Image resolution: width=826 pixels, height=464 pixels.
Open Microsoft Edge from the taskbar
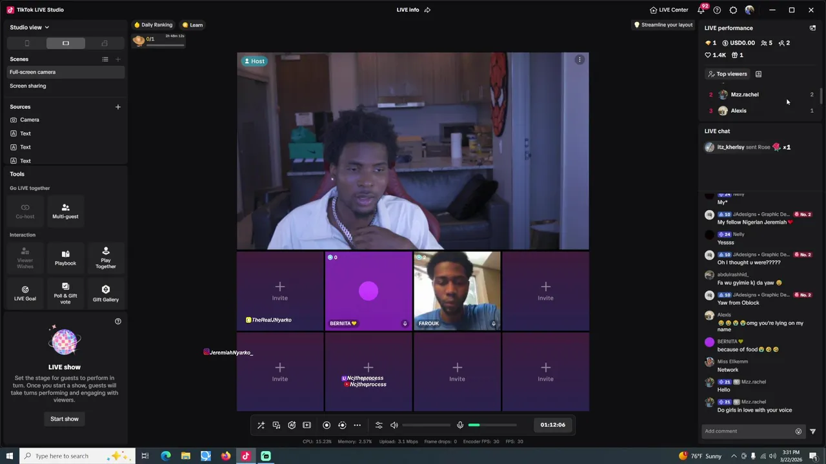(166, 456)
